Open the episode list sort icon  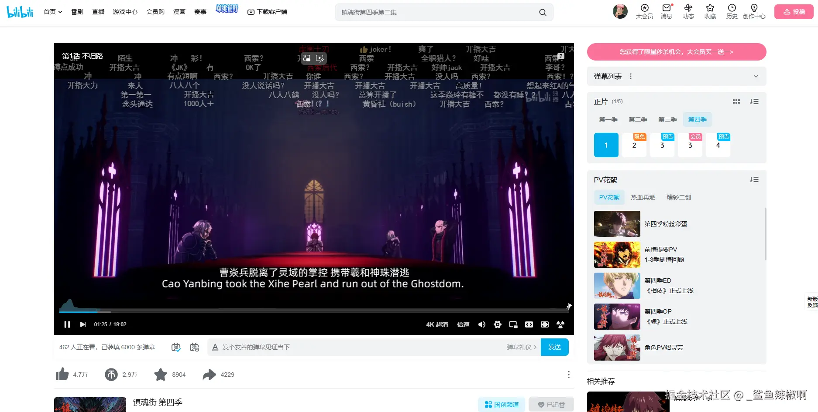click(x=754, y=101)
